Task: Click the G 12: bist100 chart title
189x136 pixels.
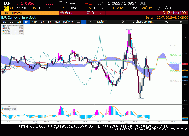Action: pos(174,13)
